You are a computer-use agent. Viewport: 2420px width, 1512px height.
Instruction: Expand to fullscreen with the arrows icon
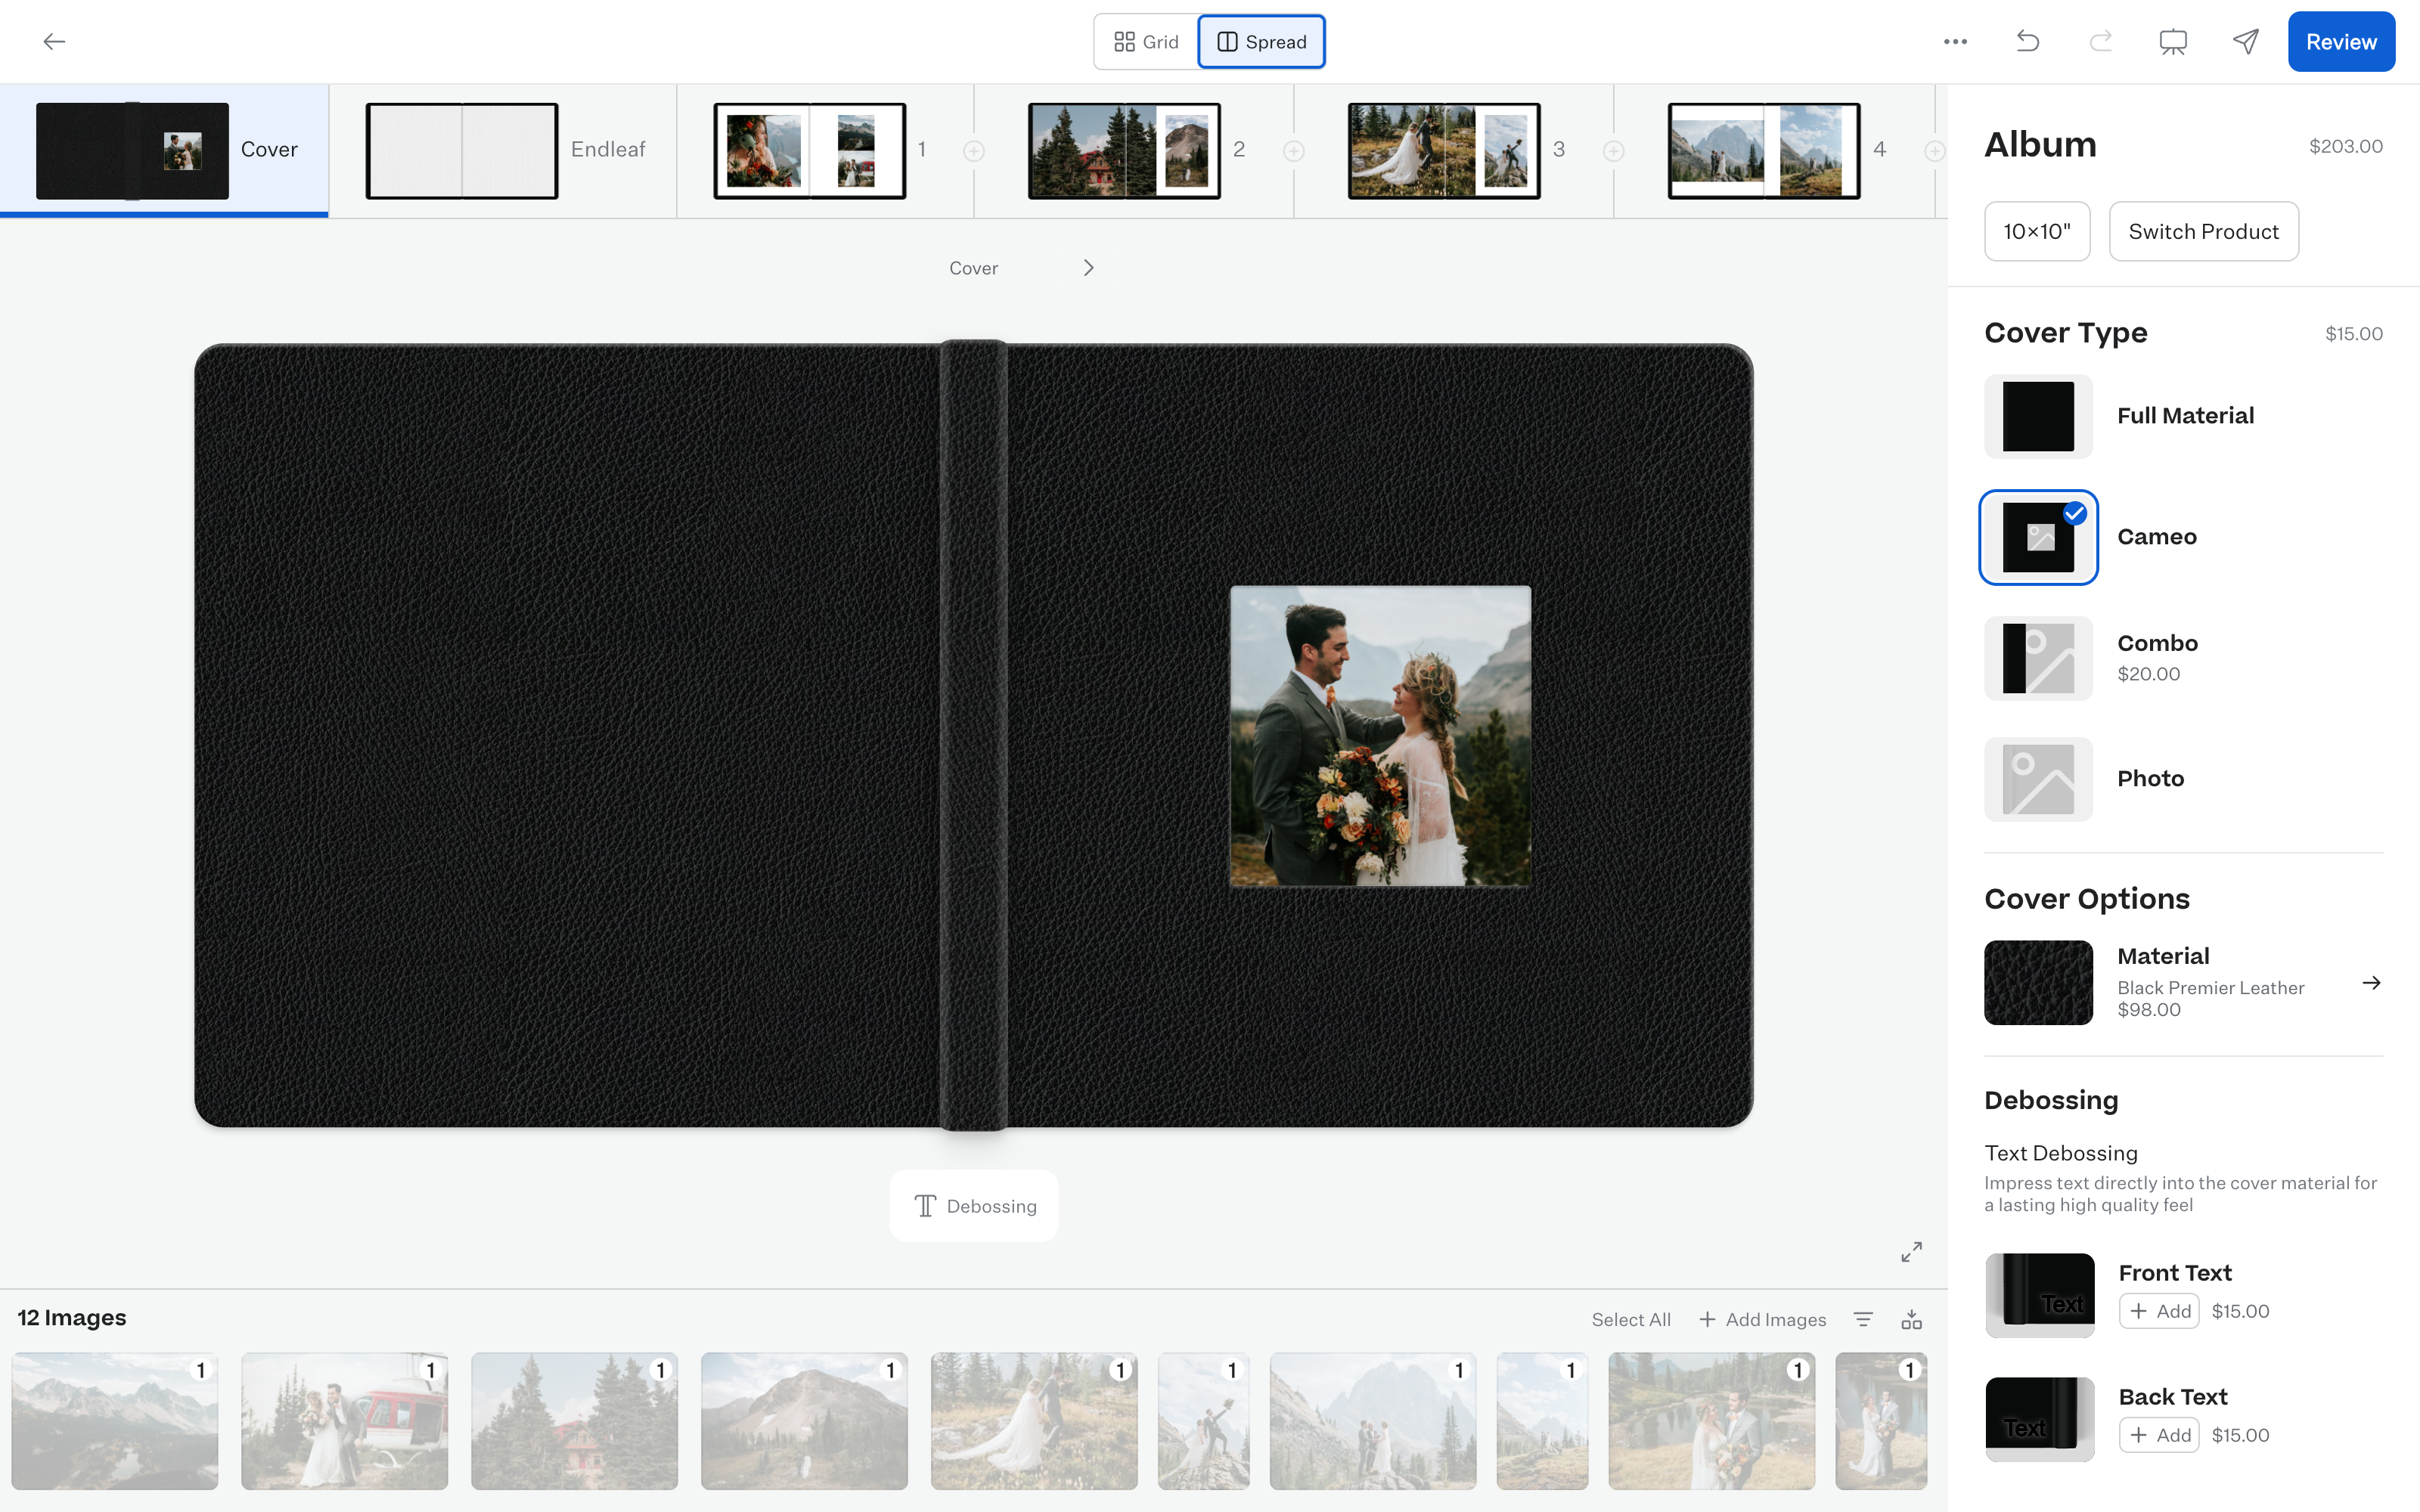click(x=1911, y=1252)
